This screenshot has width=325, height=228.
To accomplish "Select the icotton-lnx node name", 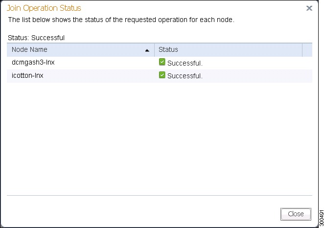I will [27, 75].
